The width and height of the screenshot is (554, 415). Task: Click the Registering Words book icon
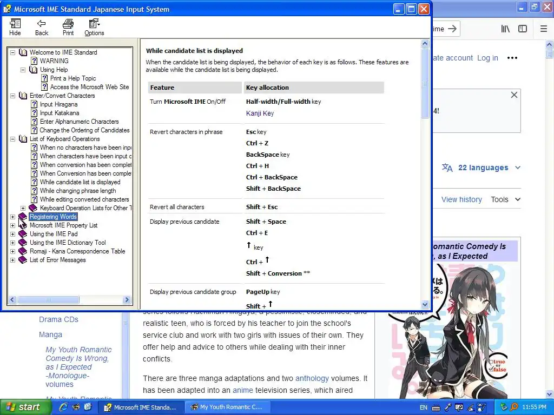23,217
